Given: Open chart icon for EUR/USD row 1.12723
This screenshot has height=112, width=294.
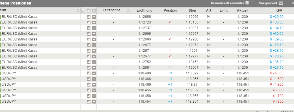Looking at the screenshot, I should coord(88,22).
